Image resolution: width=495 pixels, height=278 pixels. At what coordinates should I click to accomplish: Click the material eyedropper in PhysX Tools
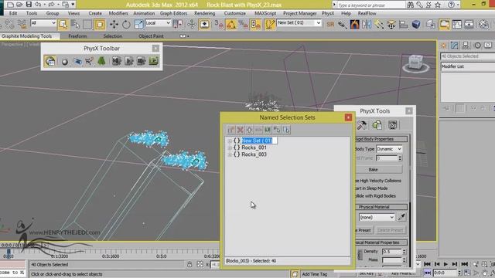(401, 217)
